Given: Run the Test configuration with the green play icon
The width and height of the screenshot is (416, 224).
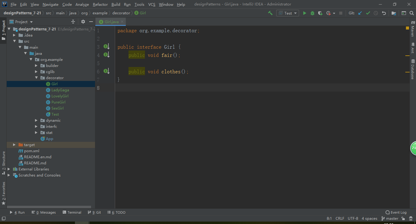Looking at the screenshot, I should click(x=305, y=13).
